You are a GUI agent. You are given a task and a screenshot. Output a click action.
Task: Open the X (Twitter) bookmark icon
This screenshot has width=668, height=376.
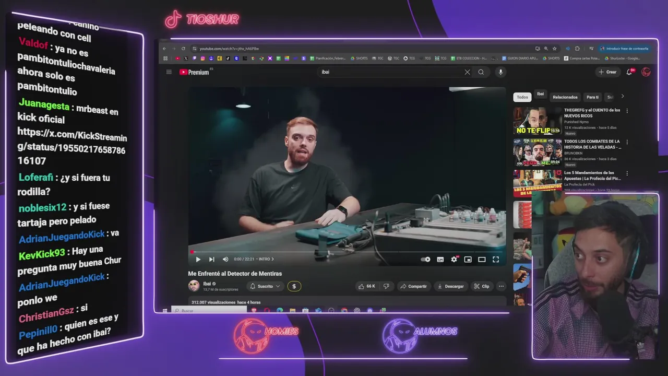click(x=186, y=58)
